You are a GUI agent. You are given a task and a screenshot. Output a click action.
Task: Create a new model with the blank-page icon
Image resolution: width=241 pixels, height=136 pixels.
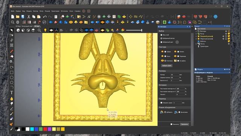(x=12, y=17)
